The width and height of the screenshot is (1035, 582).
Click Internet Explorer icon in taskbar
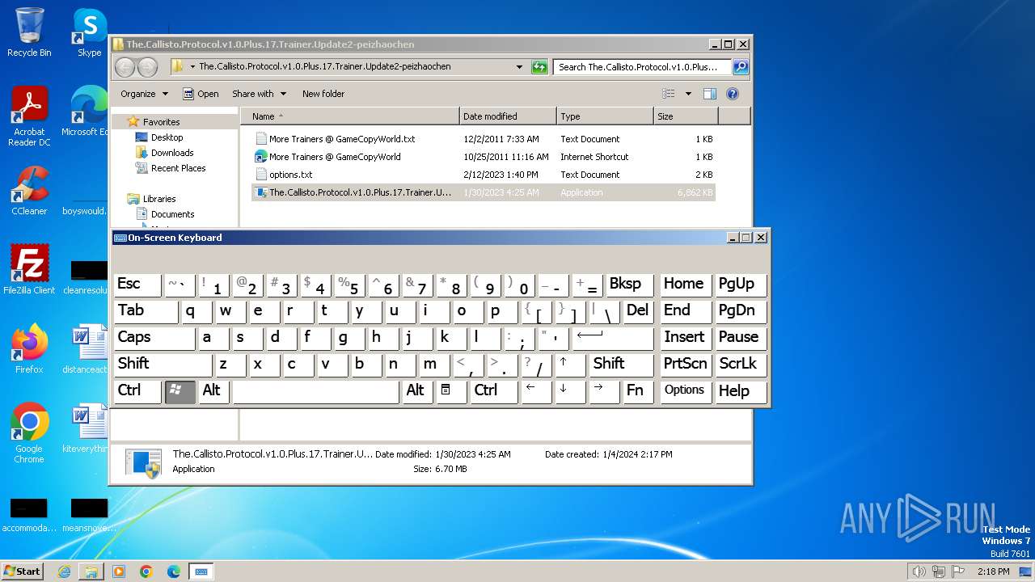[64, 571]
